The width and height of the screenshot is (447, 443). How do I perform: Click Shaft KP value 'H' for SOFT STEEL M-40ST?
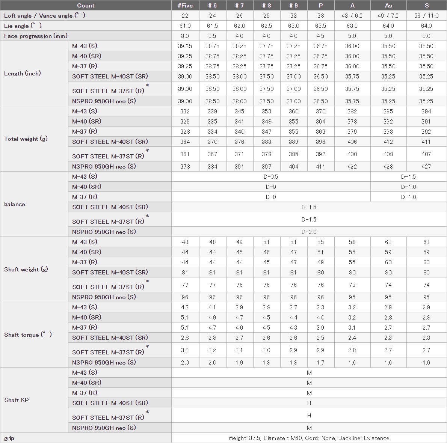pos(309,403)
